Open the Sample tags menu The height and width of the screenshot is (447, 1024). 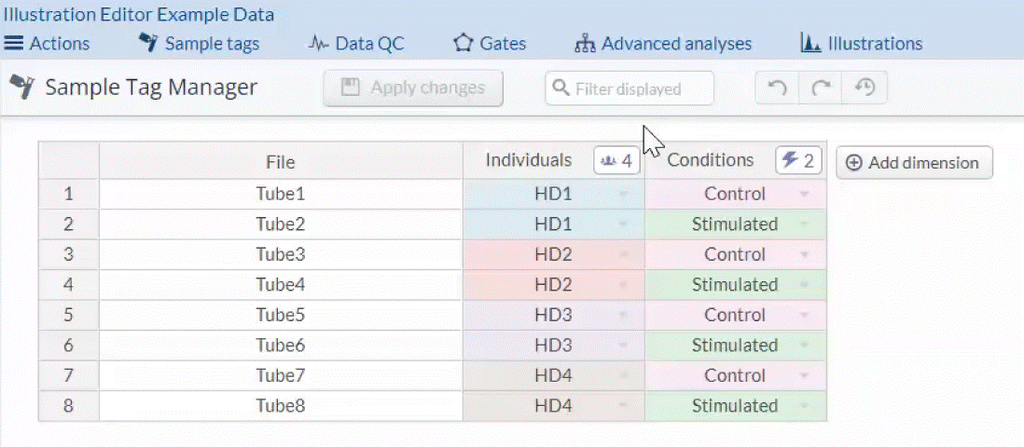[199, 44]
